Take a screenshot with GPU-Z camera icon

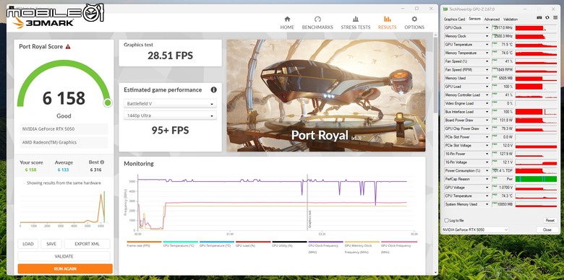click(x=539, y=17)
